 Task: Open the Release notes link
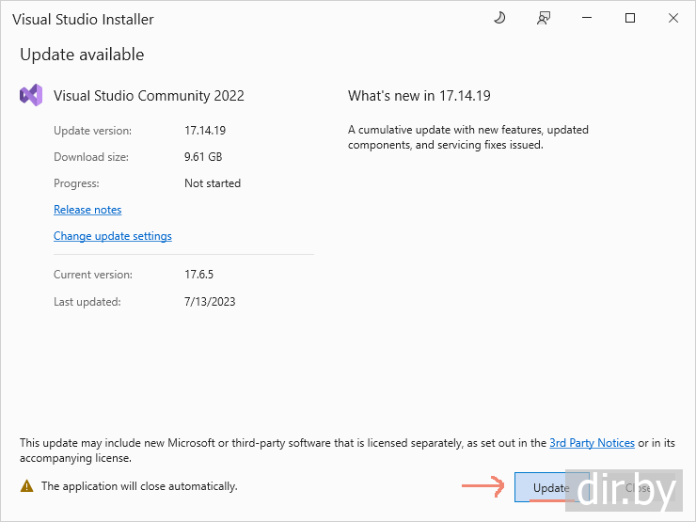[87, 210]
